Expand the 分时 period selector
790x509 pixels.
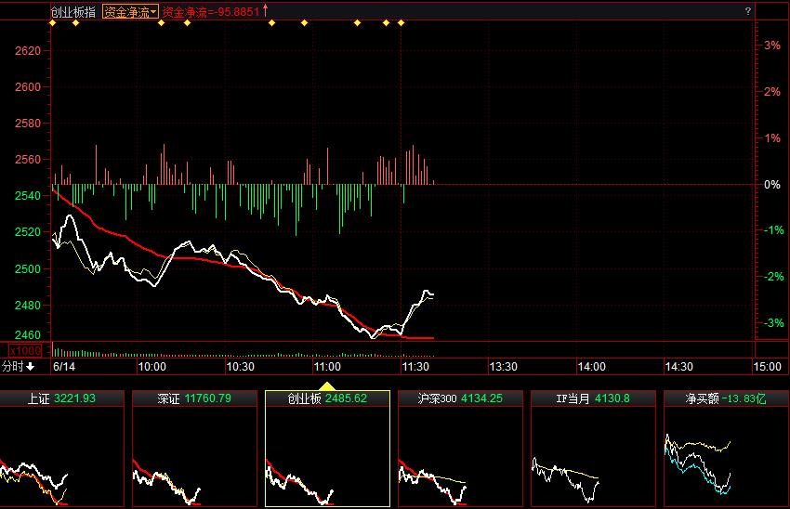pos(19,367)
